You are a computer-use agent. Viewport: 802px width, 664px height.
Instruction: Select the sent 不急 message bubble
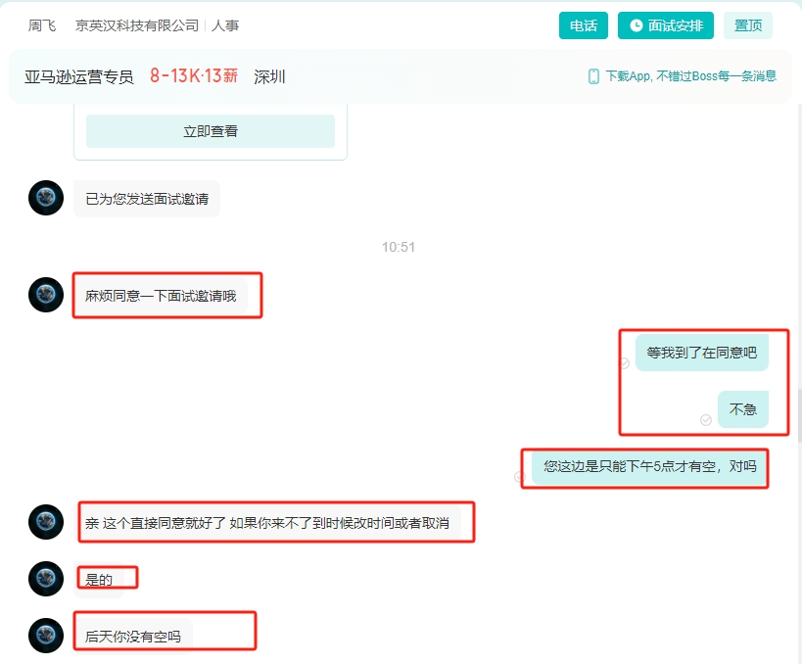(743, 409)
